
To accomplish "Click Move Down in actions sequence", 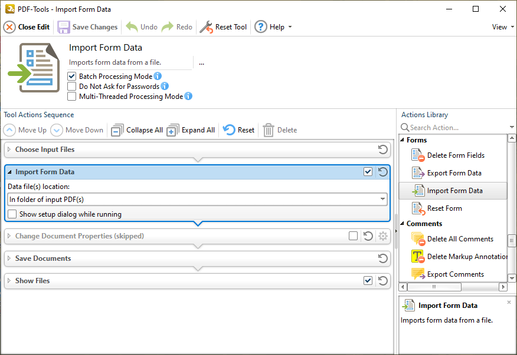I will click(77, 130).
